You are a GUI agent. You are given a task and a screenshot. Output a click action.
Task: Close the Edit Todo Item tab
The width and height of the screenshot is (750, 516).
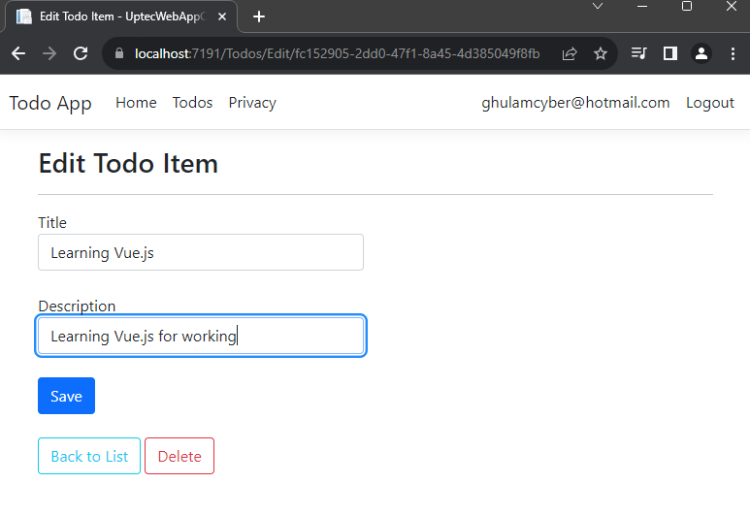coord(223,16)
